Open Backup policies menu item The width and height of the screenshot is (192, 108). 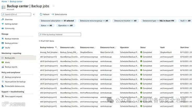coord(11,43)
